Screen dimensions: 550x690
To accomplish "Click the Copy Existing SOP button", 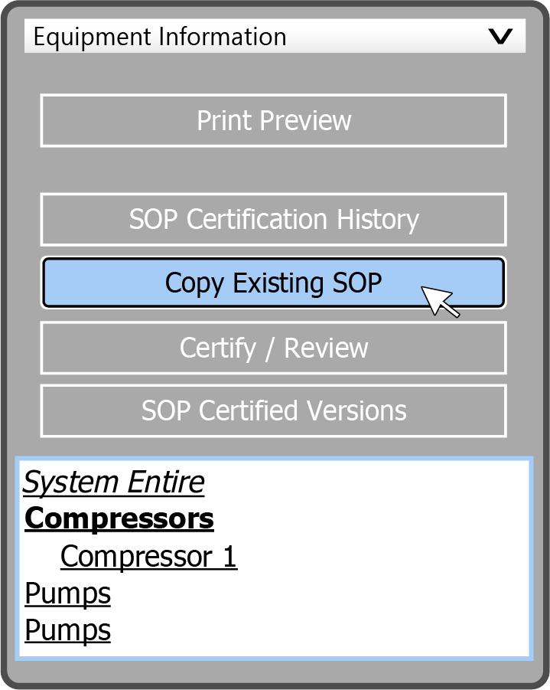I will click(273, 283).
